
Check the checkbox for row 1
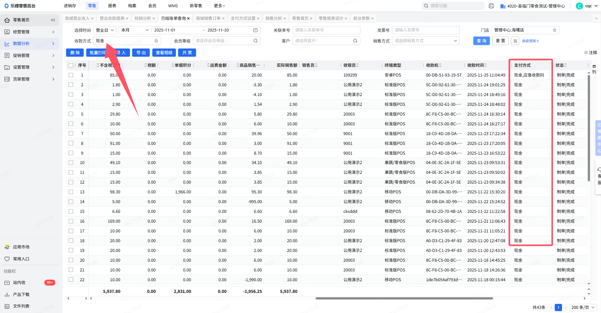pyautogui.click(x=71, y=75)
